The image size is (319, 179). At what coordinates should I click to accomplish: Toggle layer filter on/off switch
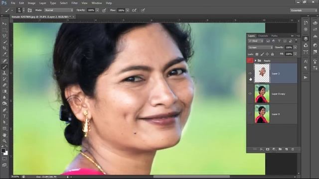point(296,41)
